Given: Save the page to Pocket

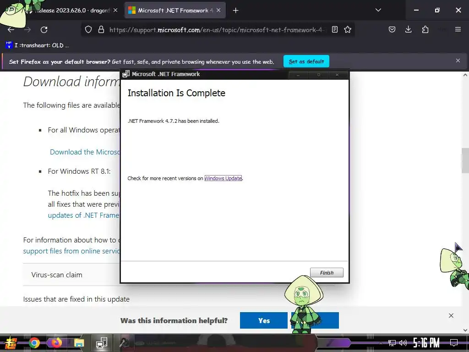Looking at the screenshot, I should [392, 29].
